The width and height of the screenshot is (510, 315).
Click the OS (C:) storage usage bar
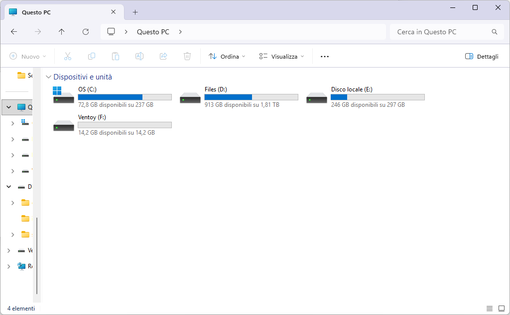tap(125, 97)
